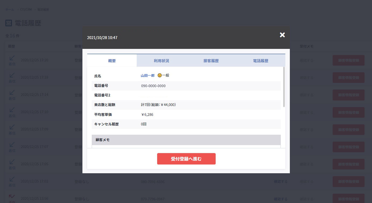Image resolution: width=372 pixels, height=203 pixels.
Task: Select the 概要 tab
Action: pyautogui.click(x=112, y=61)
